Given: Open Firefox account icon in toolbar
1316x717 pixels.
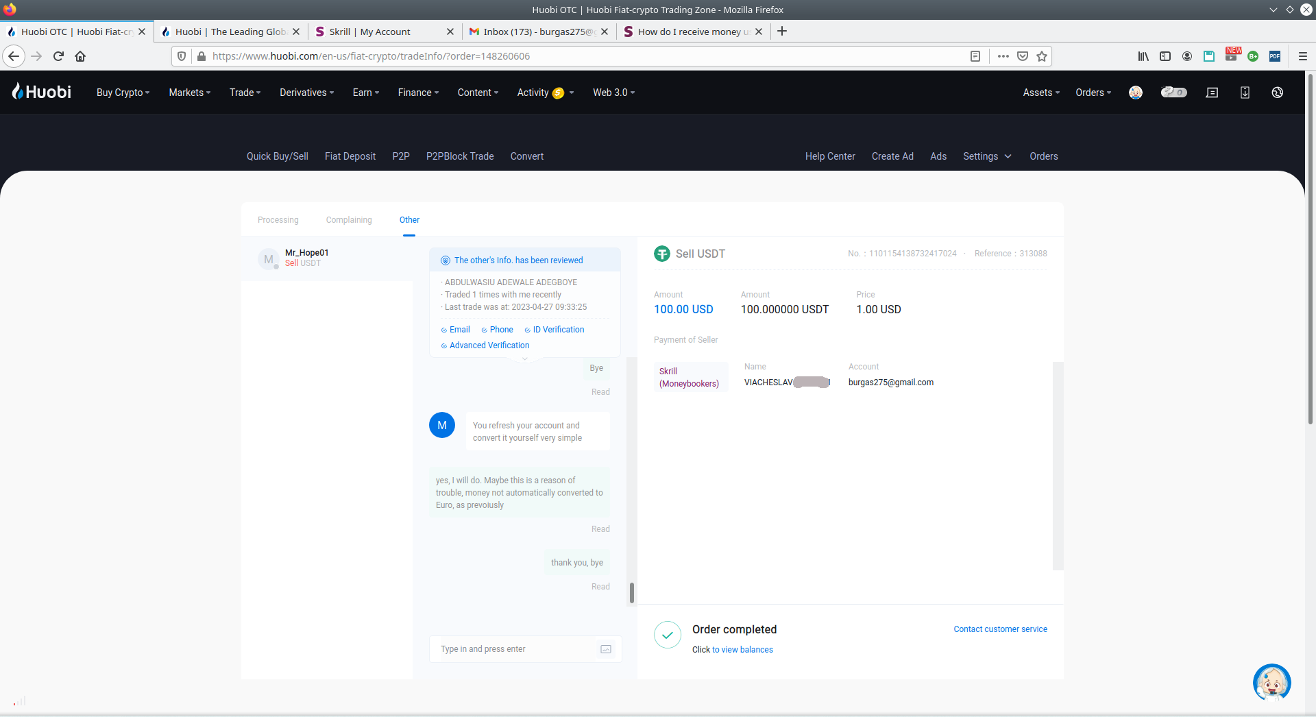Looking at the screenshot, I should (1187, 56).
